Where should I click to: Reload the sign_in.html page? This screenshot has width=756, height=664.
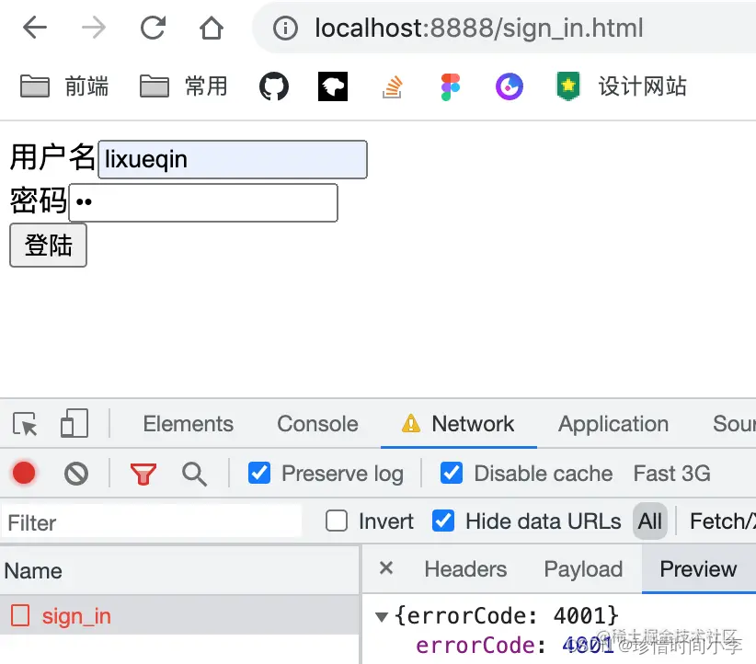[153, 28]
